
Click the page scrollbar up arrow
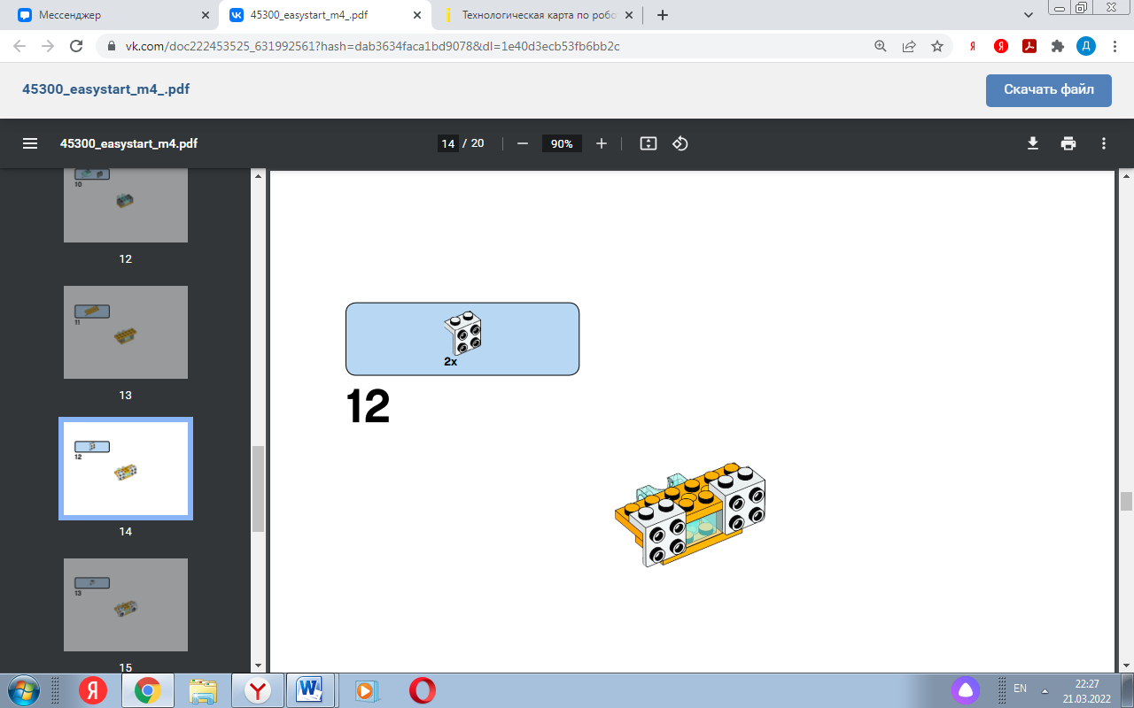(x=1127, y=175)
